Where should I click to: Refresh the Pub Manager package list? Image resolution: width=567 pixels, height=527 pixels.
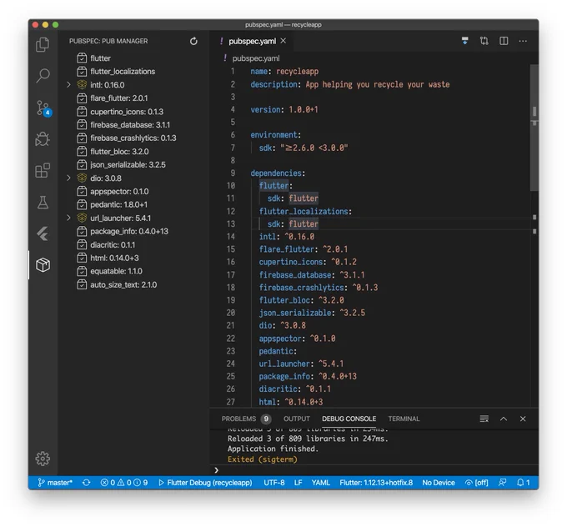193,41
